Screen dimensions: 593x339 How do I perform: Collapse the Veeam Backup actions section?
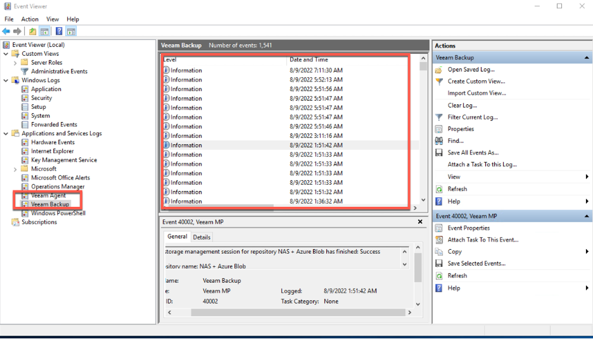587,58
